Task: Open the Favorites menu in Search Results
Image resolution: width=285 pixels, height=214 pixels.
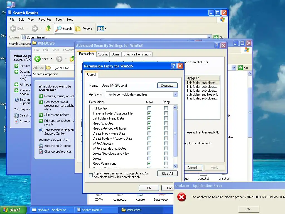Action: [x=45, y=20]
